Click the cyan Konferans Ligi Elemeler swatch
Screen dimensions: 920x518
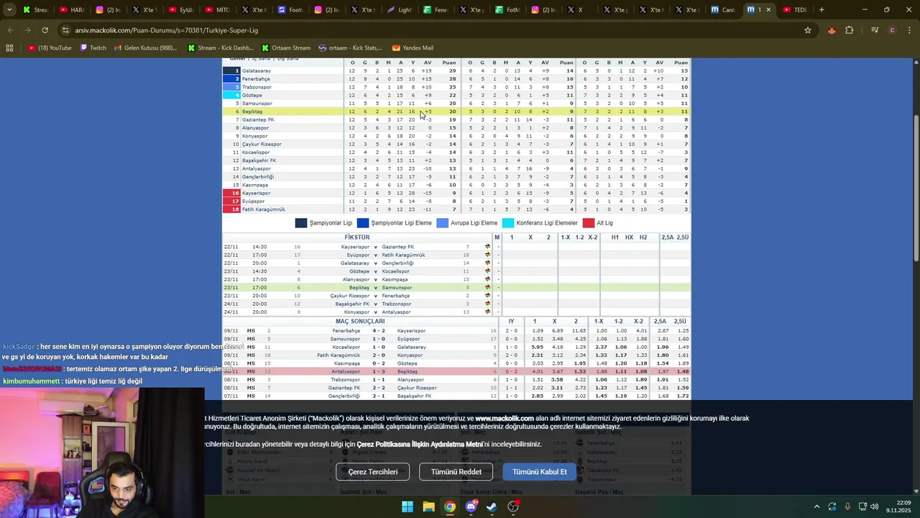tap(508, 223)
